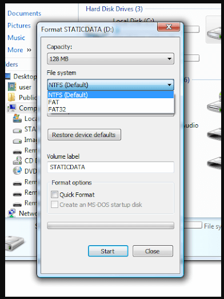224x299 pixels.
Task: Click the Volume label field containing STATICDATA
Action: pos(110,167)
